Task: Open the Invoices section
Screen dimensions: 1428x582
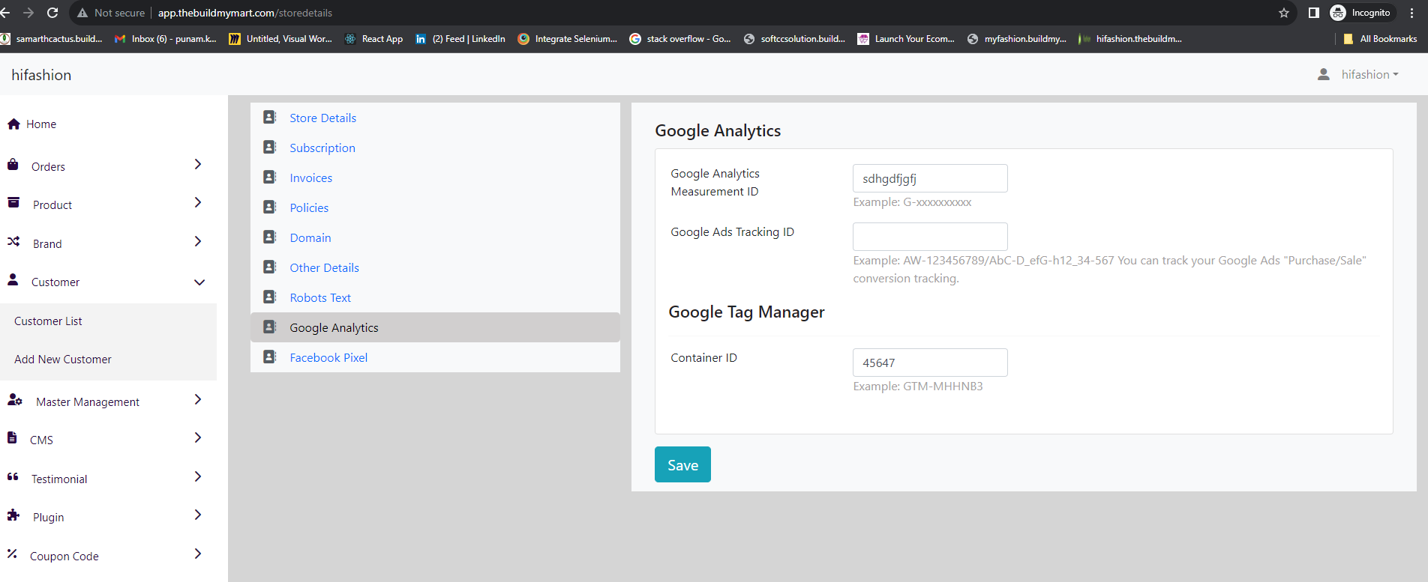Action: pos(310,178)
